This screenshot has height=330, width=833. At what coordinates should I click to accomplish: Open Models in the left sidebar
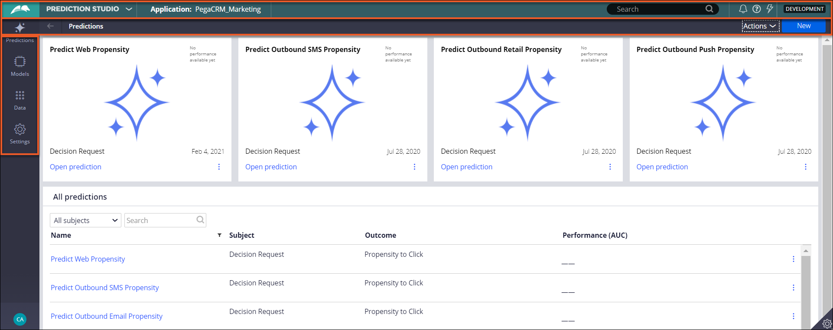(20, 66)
